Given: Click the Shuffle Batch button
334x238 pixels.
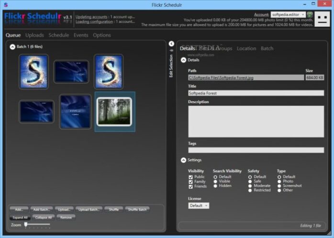Looking at the screenshot, I should pos(137,209).
